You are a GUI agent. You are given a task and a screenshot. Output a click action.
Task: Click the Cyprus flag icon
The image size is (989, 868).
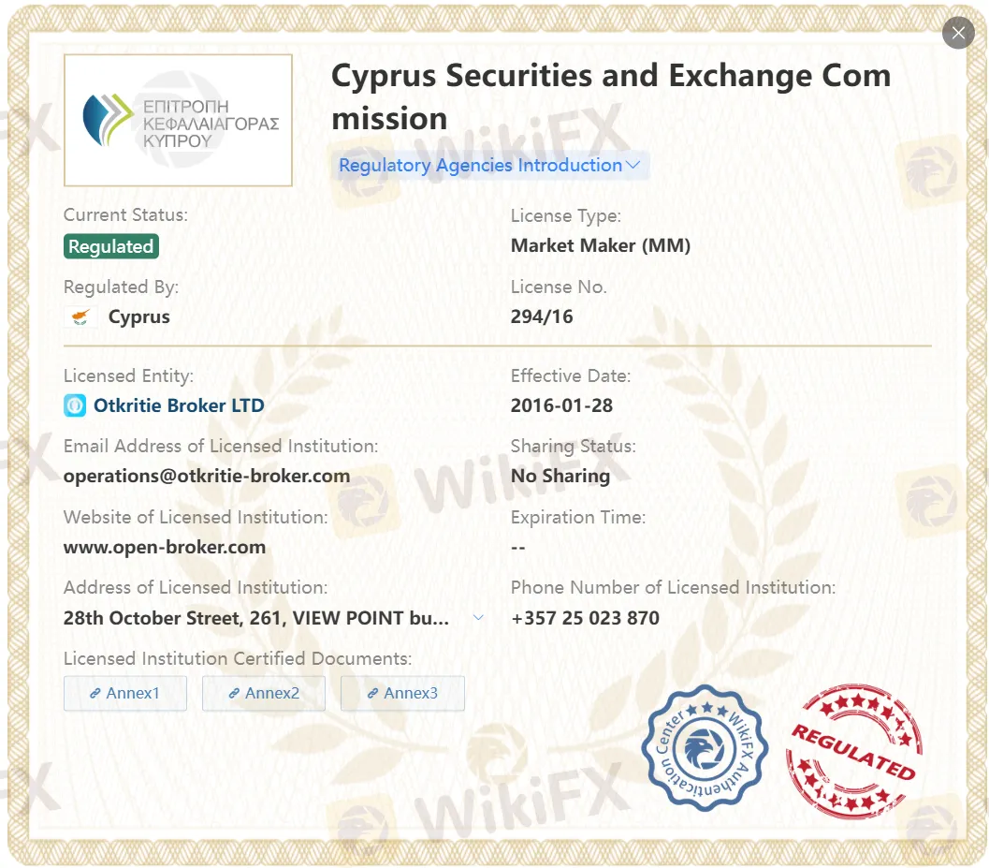coord(80,316)
